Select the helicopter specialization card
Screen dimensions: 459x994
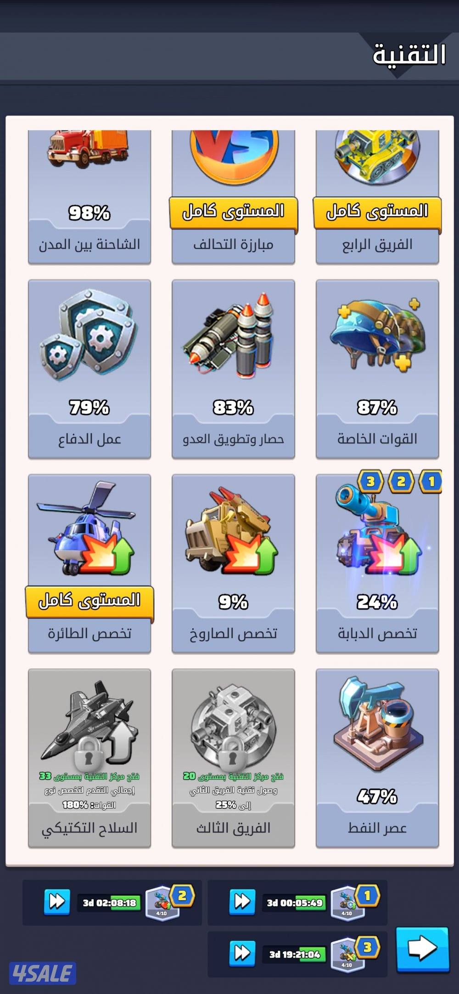tap(90, 563)
